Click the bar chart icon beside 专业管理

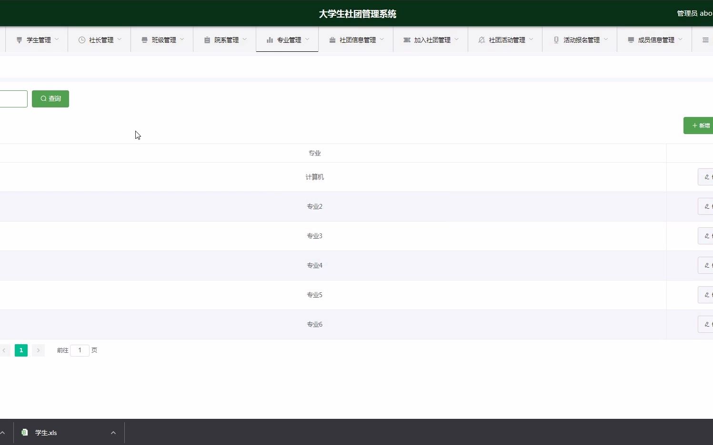pos(270,40)
